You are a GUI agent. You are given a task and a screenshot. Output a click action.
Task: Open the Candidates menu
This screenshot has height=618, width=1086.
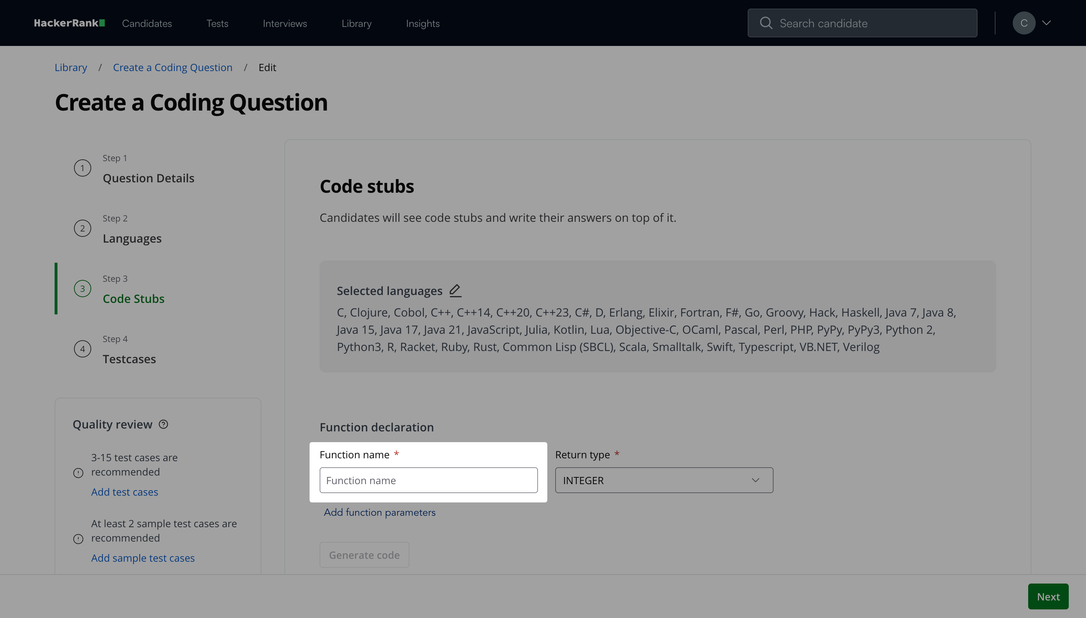coord(147,23)
